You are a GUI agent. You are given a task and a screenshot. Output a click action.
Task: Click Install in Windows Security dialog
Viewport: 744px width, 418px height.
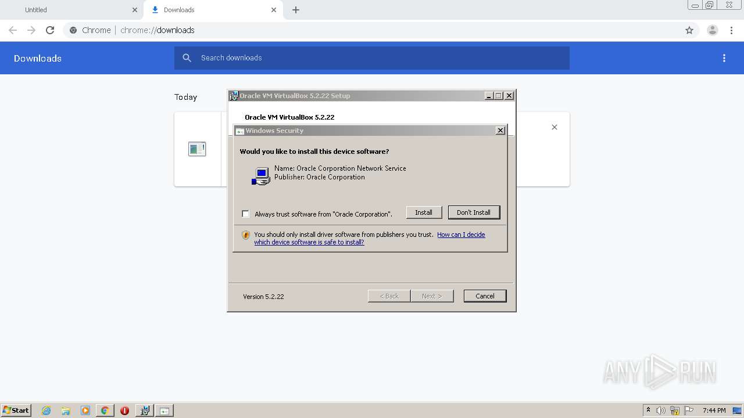click(424, 212)
